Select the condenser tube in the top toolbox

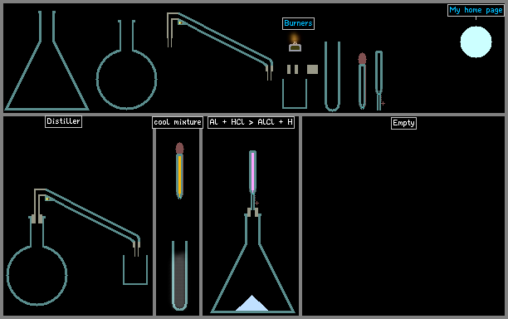[x=220, y=47]
